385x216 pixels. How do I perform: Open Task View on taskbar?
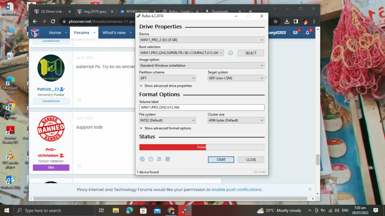[x=101, y=210]
